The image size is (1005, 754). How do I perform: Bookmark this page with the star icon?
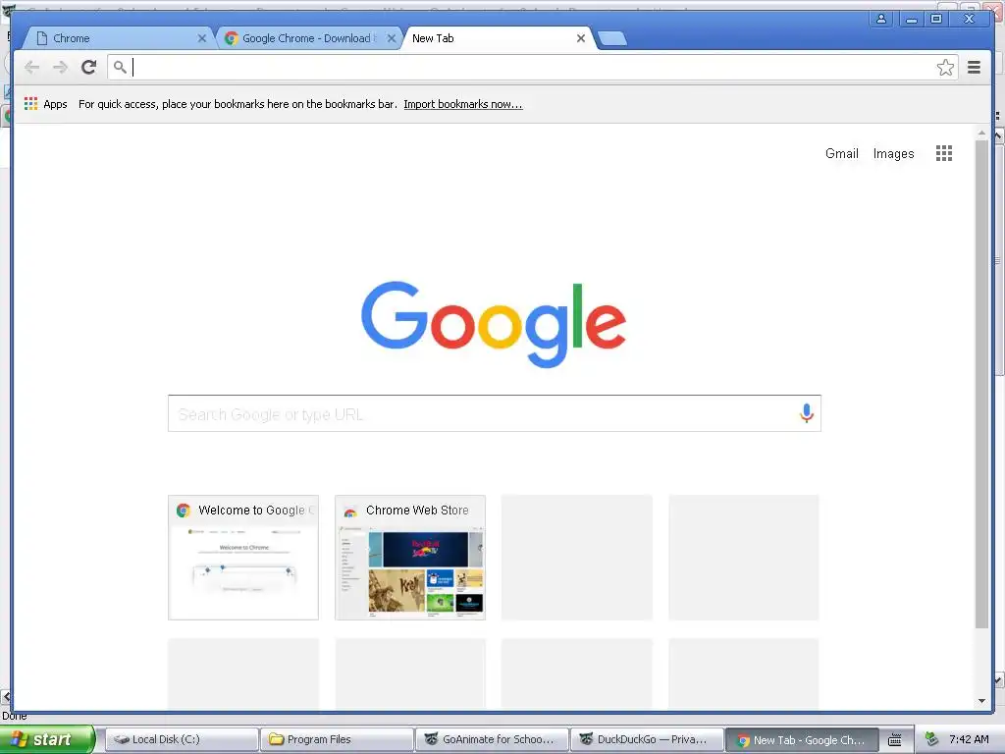(x=945, y=68)
